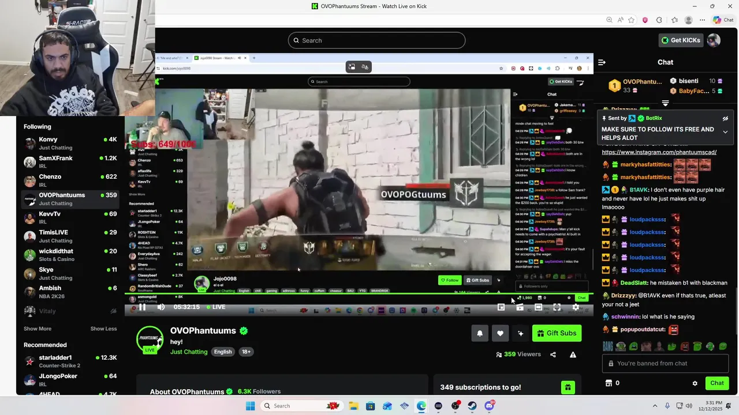Open browser Settings and more menu
Screen dimensions: 739x415
pyautogui.click(x=702, y=20)
